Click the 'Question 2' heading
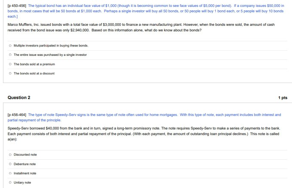The height and width of the screenshot is (188, 292). [x=19, y=97]
